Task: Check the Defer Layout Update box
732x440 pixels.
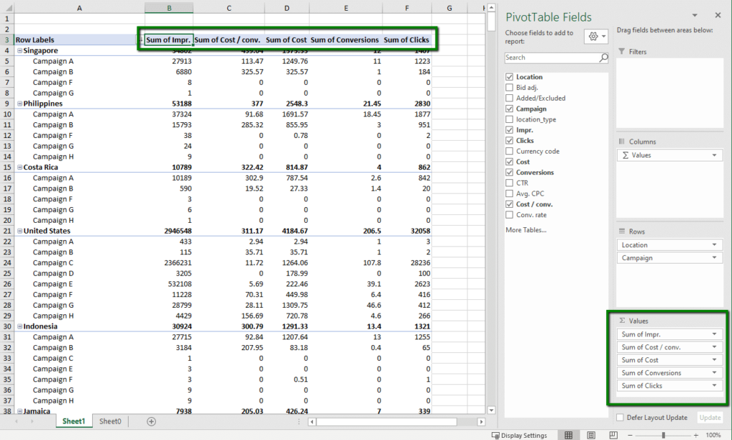Action: [621, 417]
